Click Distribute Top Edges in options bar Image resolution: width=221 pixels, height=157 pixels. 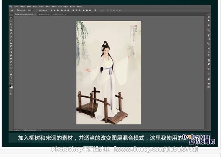(x=73, y=10)
